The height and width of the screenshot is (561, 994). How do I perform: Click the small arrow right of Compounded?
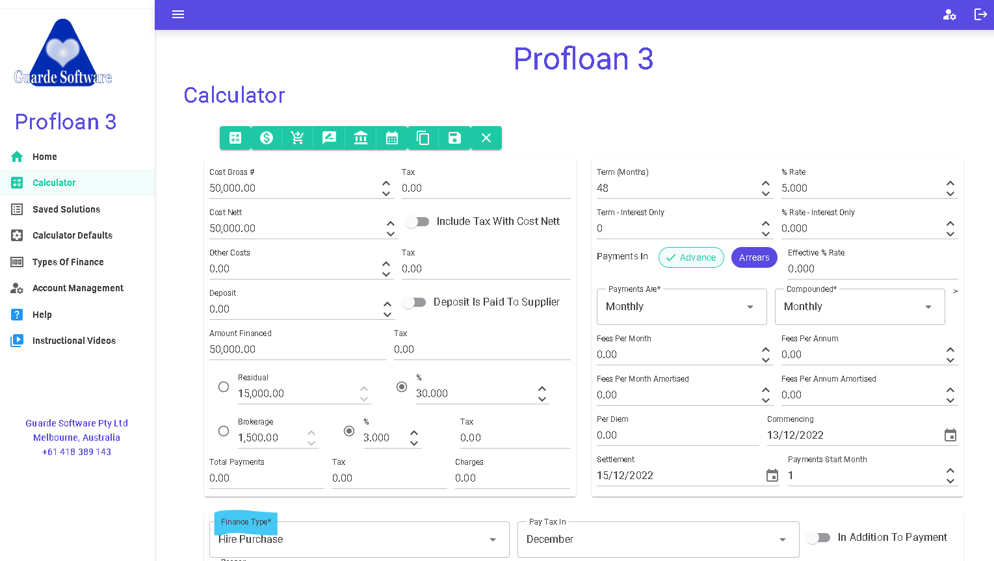[955, 291]
